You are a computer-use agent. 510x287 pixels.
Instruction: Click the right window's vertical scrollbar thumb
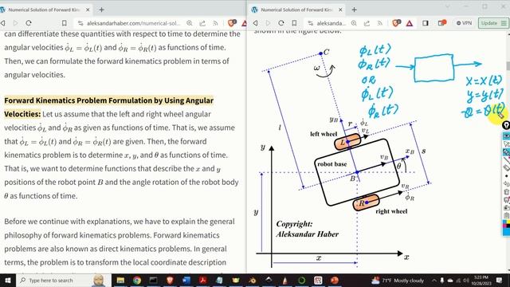[x=508, y=65]
